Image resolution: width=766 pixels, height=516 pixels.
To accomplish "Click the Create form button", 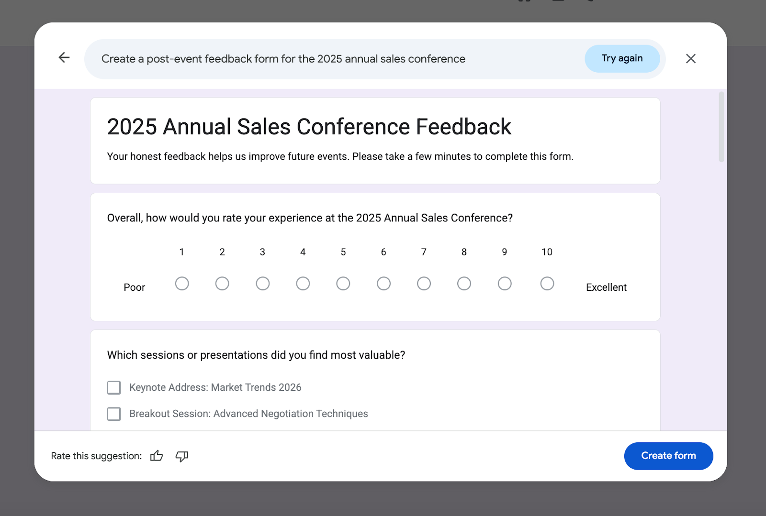I will 668,456.
